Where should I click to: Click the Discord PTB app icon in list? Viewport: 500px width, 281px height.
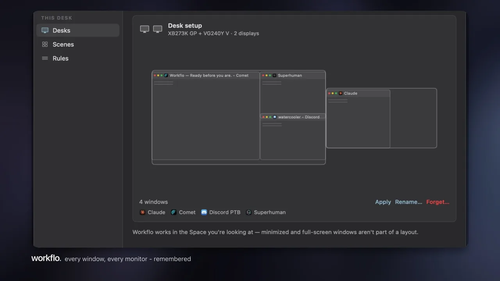click(x=204, y=212)
